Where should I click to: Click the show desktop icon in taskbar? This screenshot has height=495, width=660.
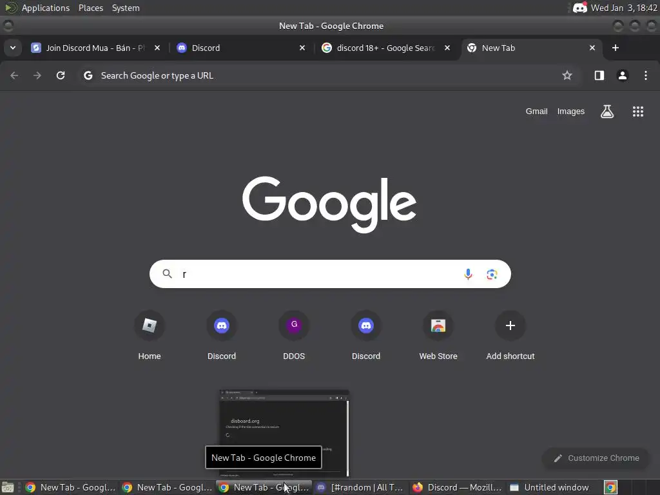pos(8,487)
